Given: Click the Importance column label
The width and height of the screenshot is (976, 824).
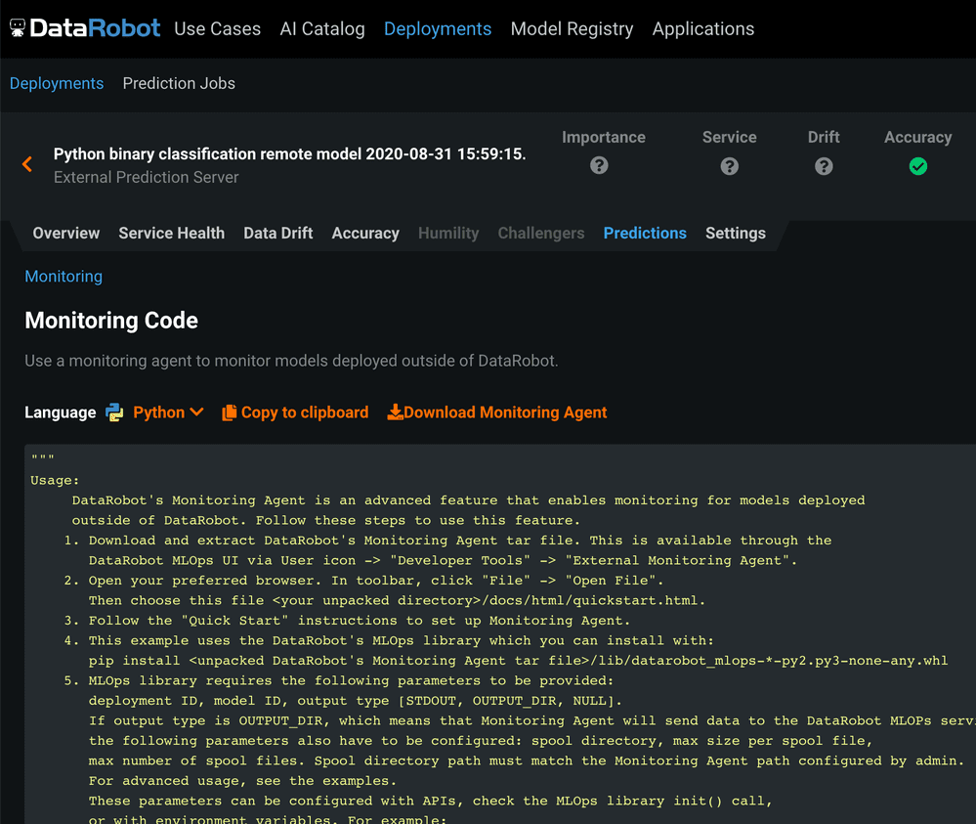Looking at the screenshot, I should (x=604, y=137).
